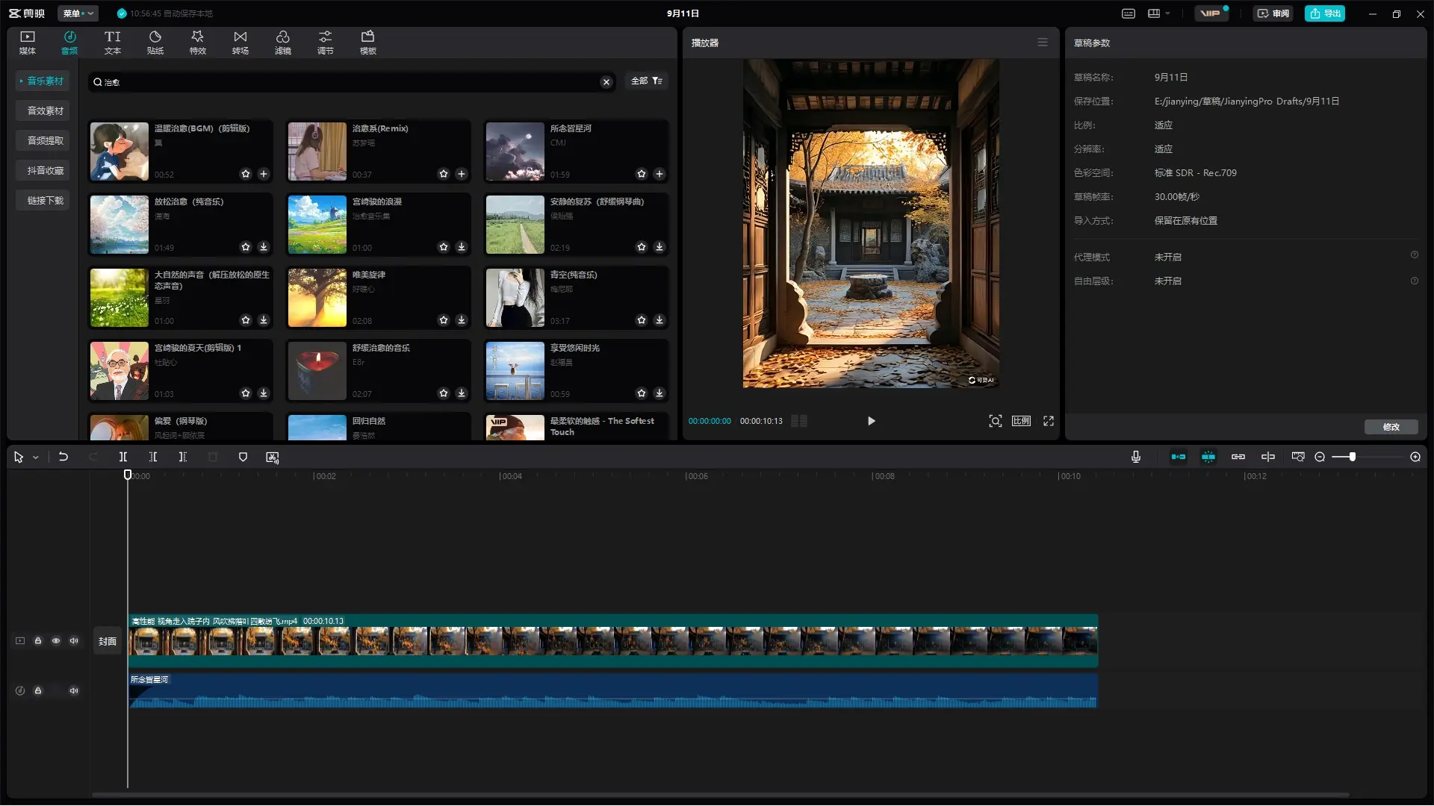The width and height of the screenshot is (1434, 806).
Task: Click the music search field containing 治愈
Action: 351,82
